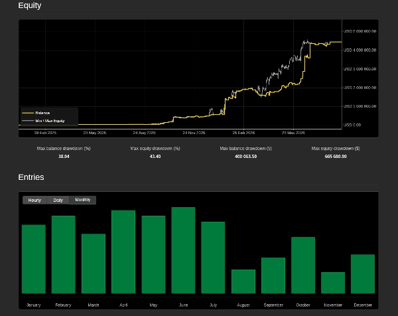The width and height of the screenshot is (398, 316).
Task: Click the July entries bar
Action: 213,258
